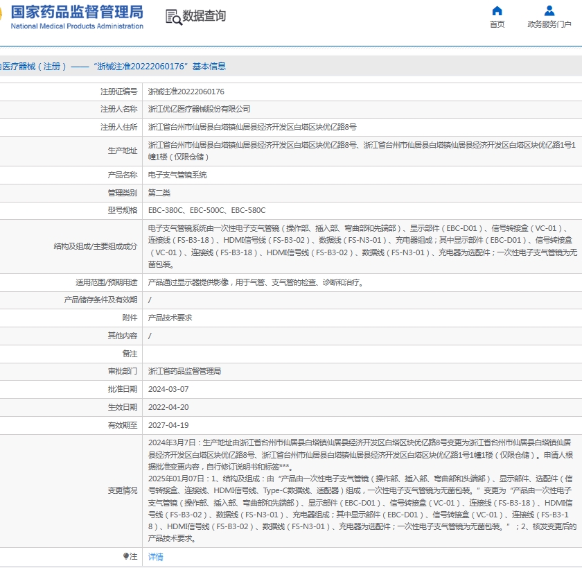This screenshot has width=582, height=568.
Task: Click the 产品名称 row label
Action: click(123, 175)
